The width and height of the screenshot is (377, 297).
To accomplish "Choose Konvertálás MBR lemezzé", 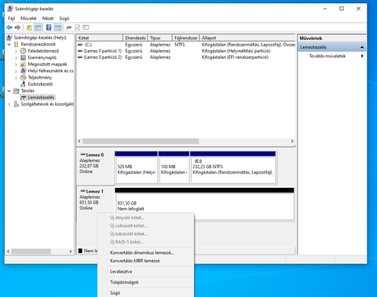I will coord(134,261).
